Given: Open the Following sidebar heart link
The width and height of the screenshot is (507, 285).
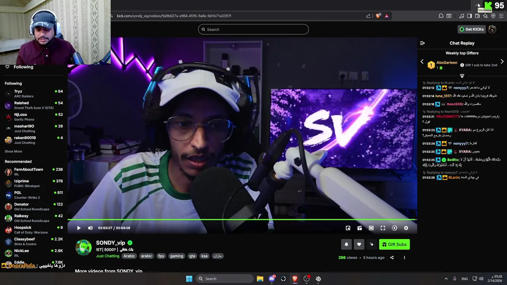Looking at the screenshot, I should [19, 67].
